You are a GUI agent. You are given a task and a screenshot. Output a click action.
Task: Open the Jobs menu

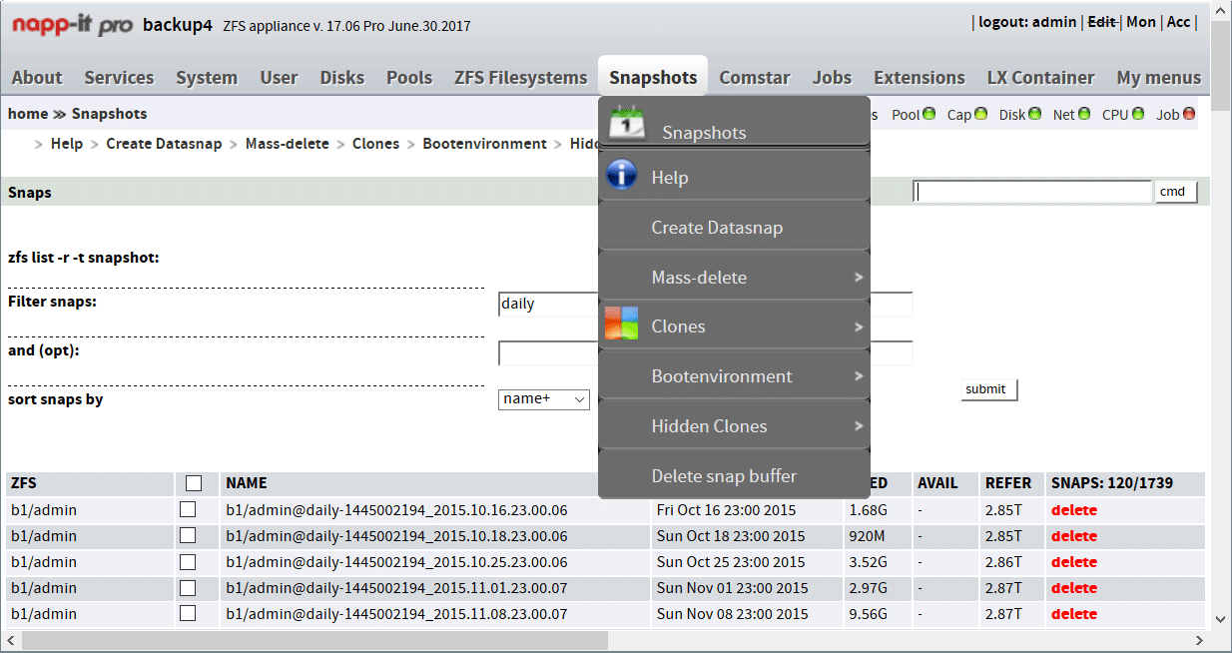coord(832,78)
